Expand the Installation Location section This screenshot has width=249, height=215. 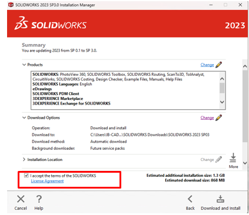[24, 160]
